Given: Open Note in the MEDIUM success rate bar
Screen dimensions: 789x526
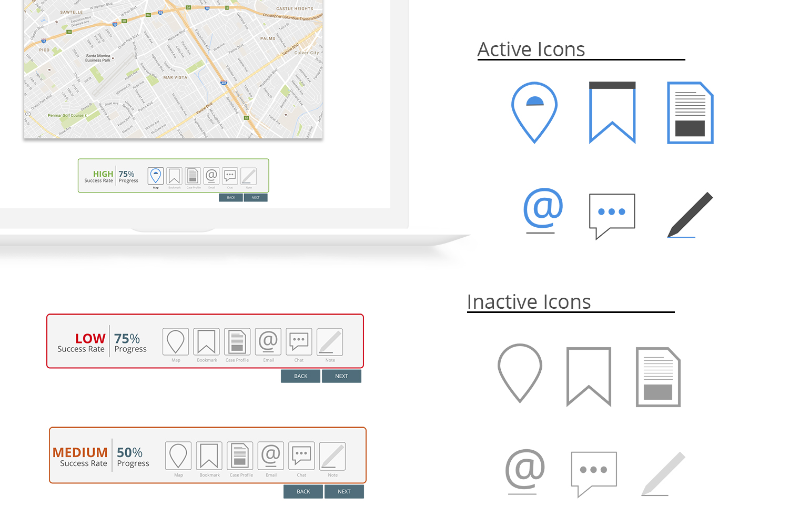Looking at the screenshot, I should coord(332,456).
